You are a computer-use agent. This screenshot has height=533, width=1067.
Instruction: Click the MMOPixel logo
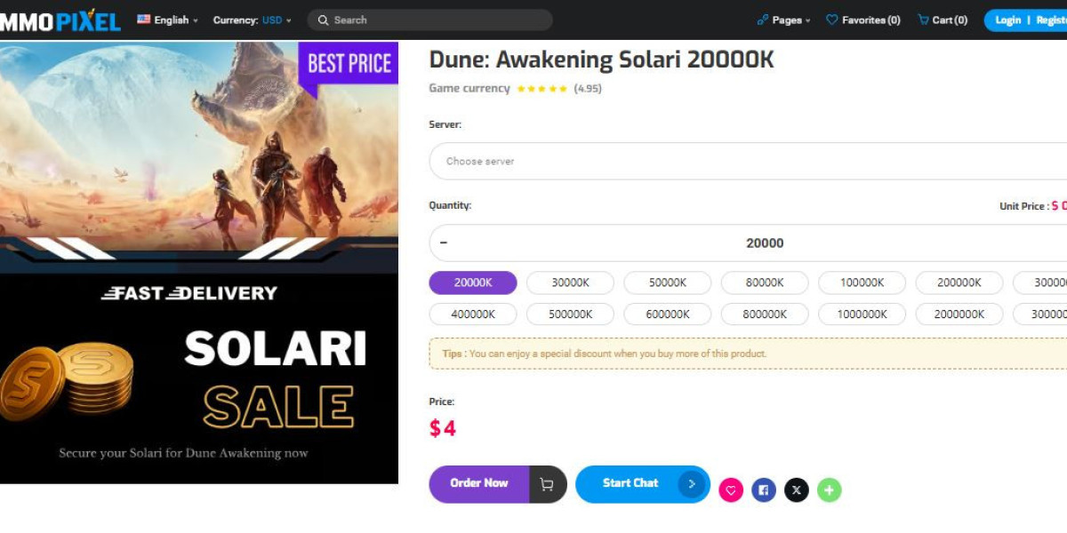click(60, 20)
